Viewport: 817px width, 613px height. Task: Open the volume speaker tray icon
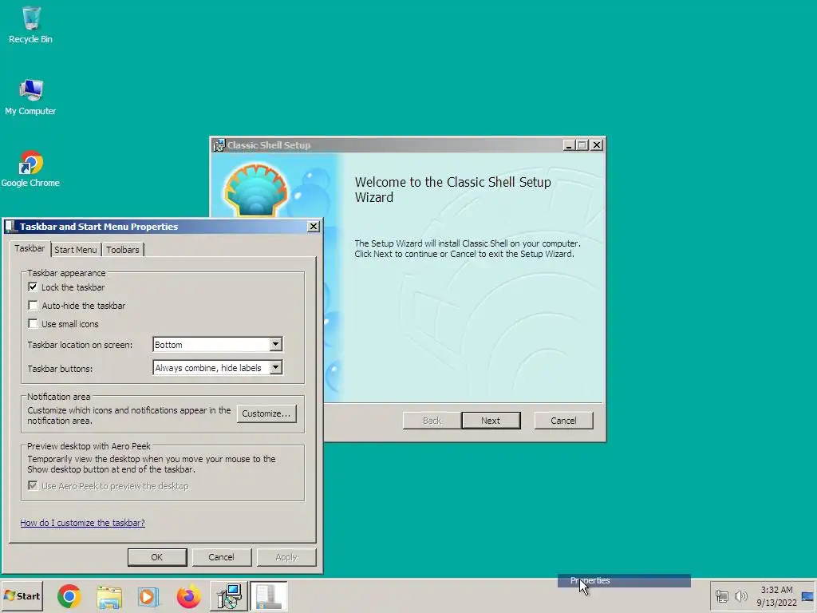pos(740,595)
